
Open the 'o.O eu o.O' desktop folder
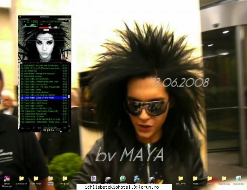21,180
